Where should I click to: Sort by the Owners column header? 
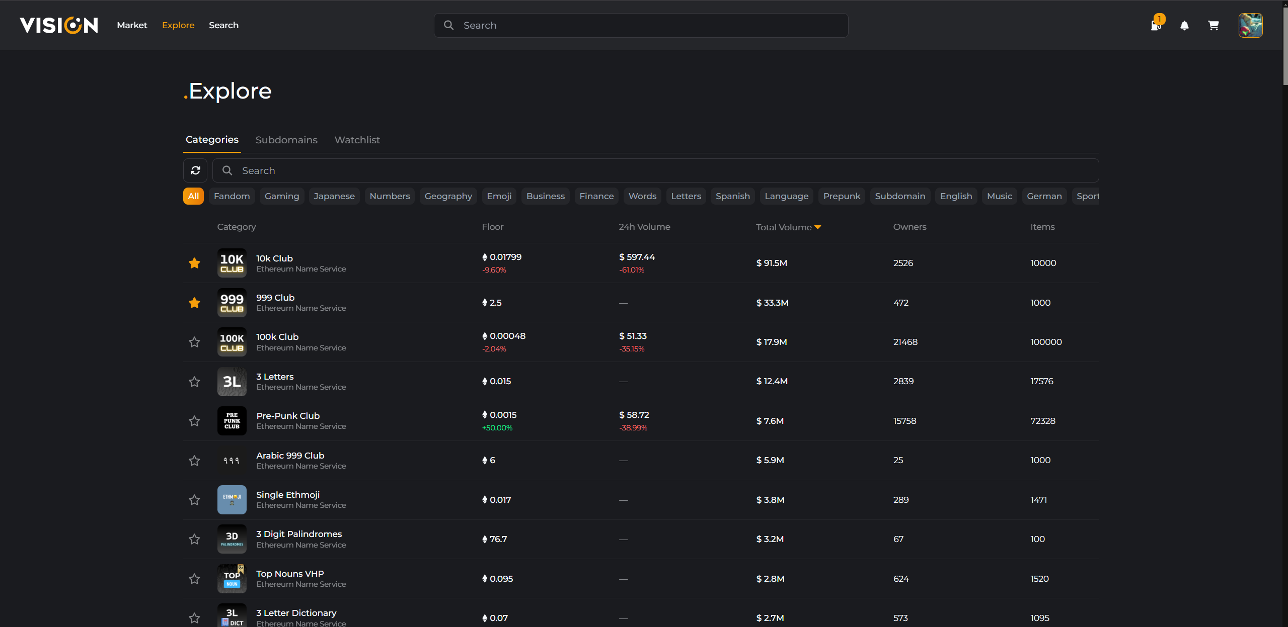pos(910,227)
